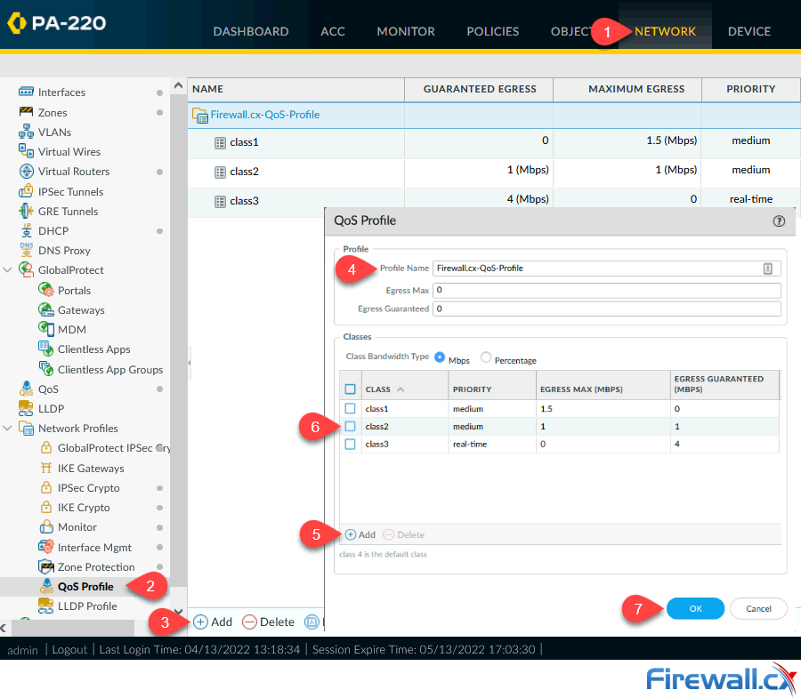Screen dimensions: 801x698
Task: Click the GUARANTEED EGRESS column header
Action: tap(479, 89)
